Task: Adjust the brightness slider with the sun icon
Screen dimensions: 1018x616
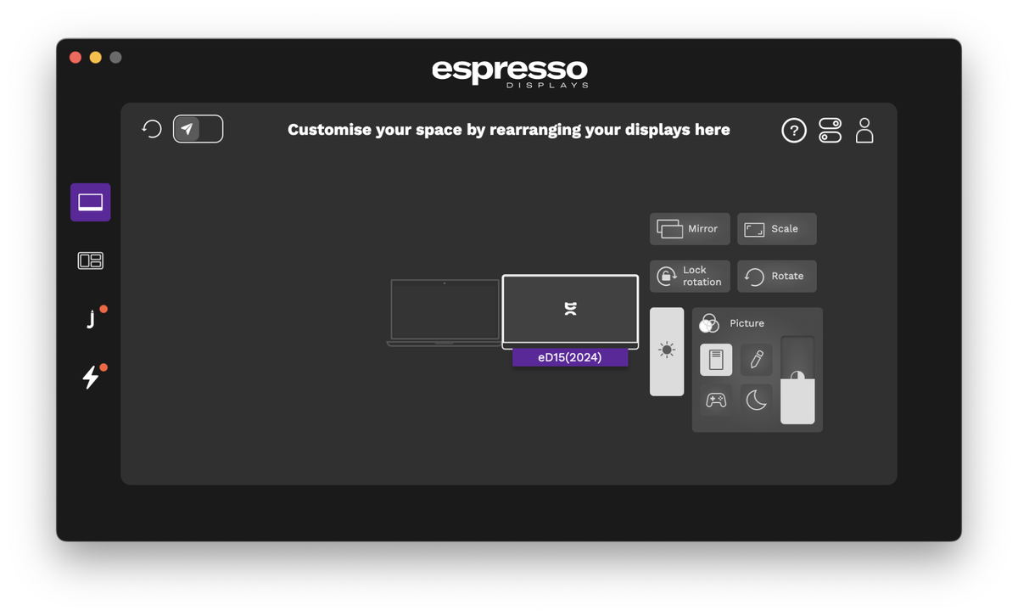Action: (667, 351)
